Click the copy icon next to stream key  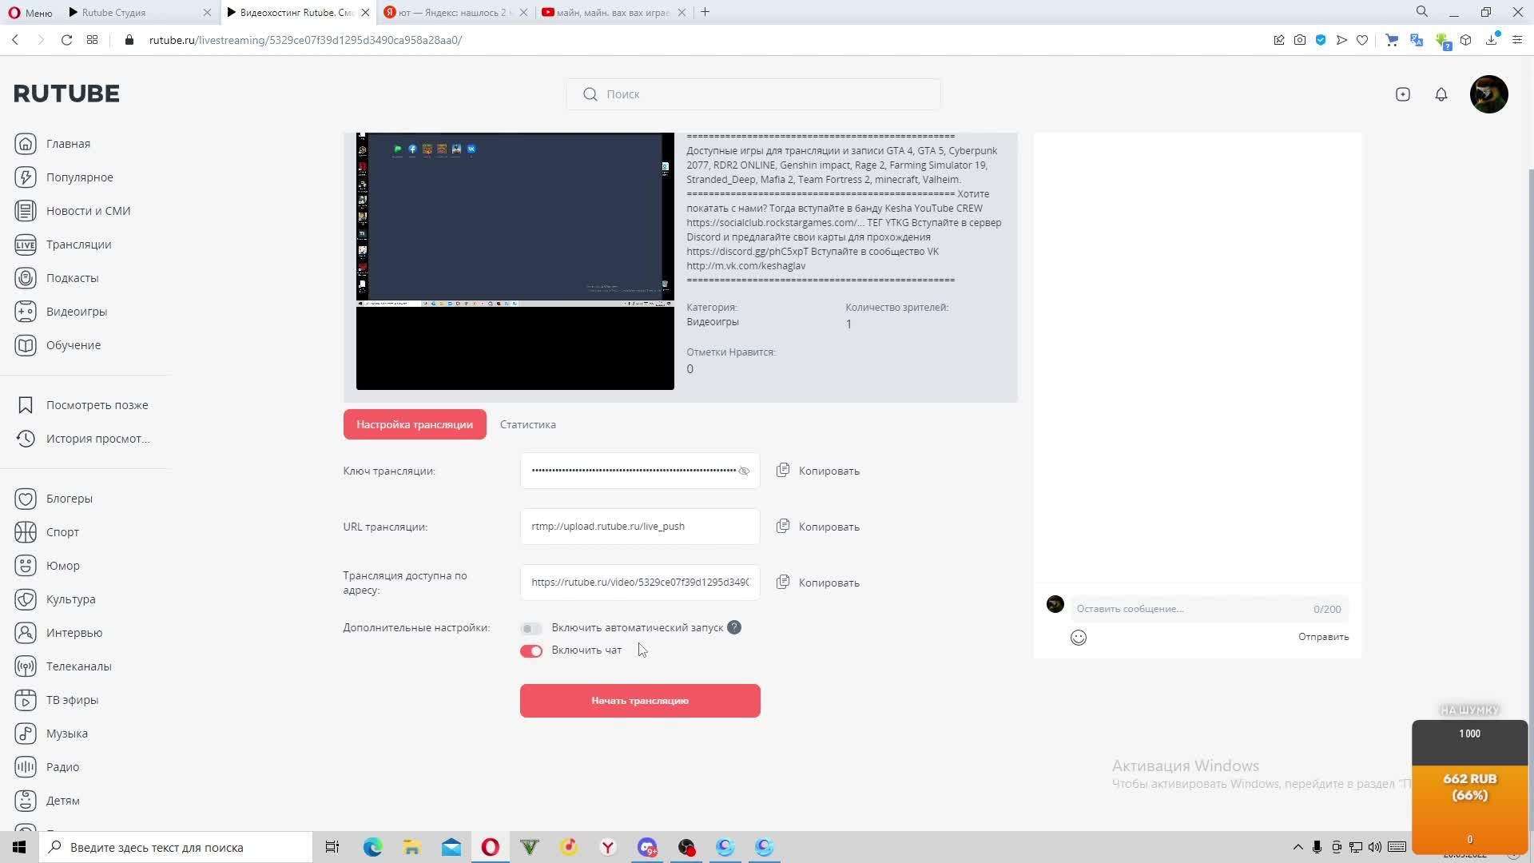tap(783, 470)
